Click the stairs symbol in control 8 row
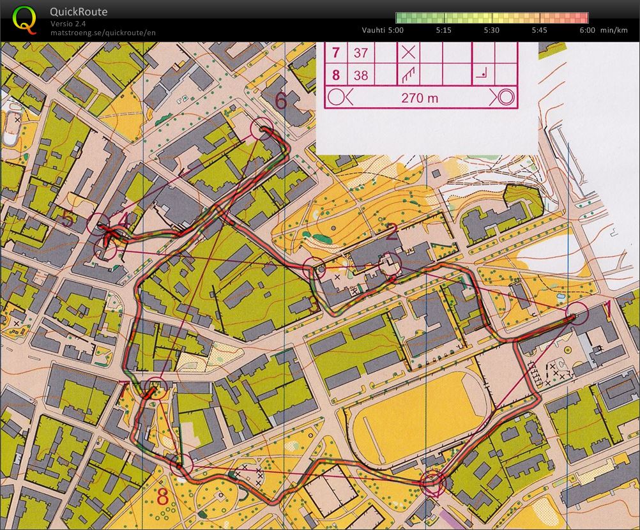 (x=408, y=75)
